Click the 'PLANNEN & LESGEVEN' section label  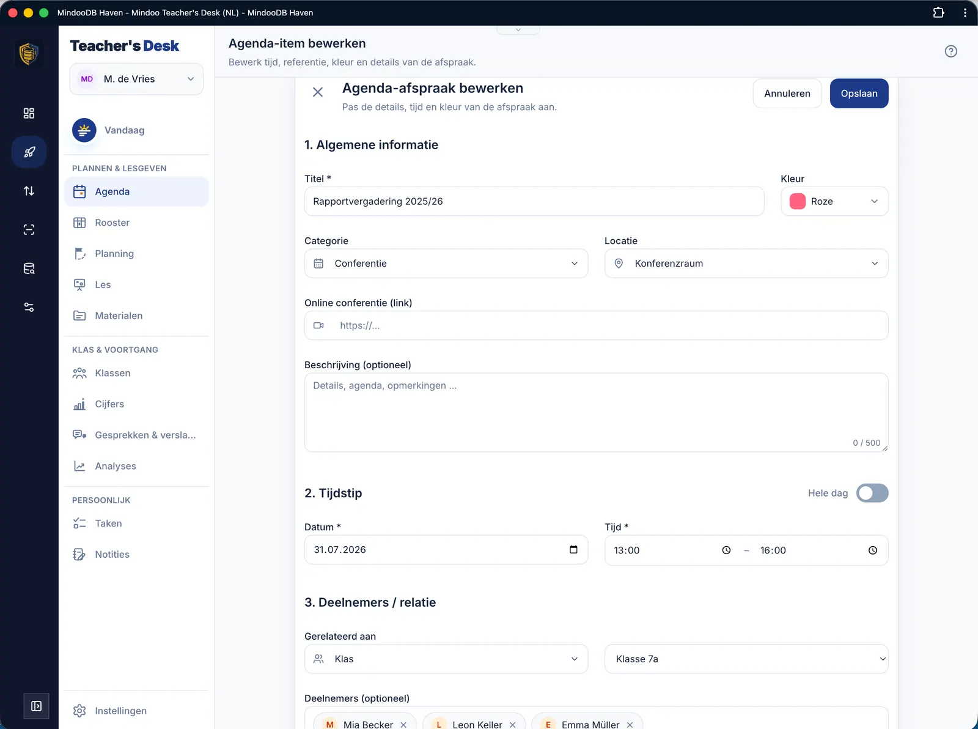[119, 168]
